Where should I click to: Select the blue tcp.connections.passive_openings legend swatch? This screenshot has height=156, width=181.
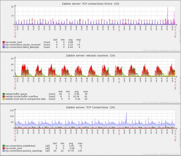[x=4, y=151]
